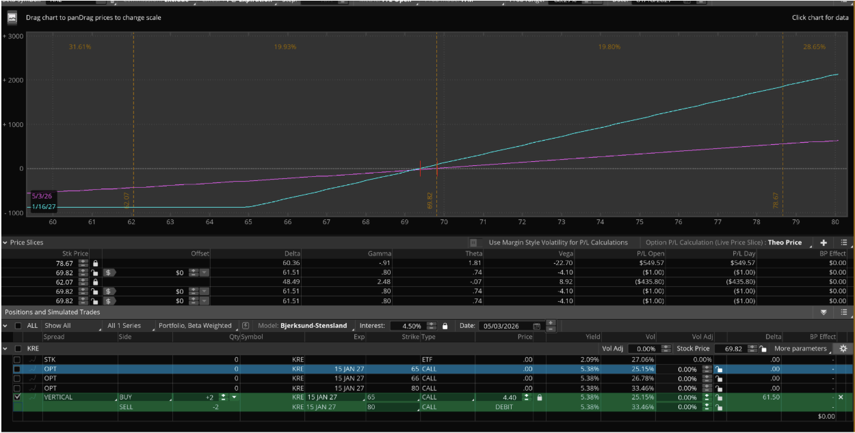The width and height of the screenshot is (855, 433).
Task: Toggle the padlock on the 62.07 price slice
Action: 96,282
